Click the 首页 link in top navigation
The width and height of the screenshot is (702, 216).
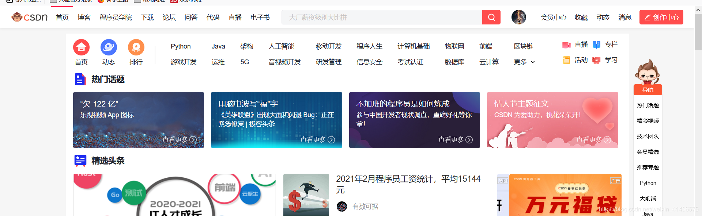pos(62,18)
